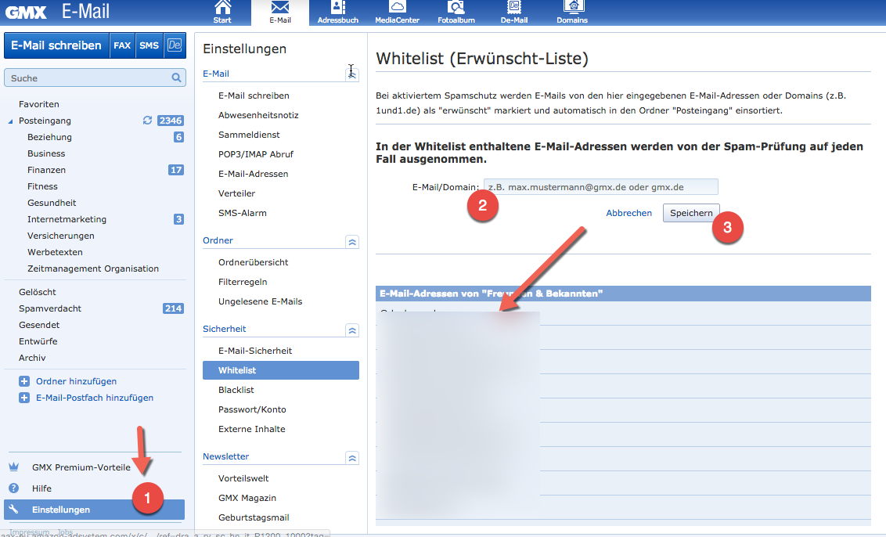
Task: Click plus icon for E-Mail-Postfach hinzufügen
Action: tap(24, 398)
